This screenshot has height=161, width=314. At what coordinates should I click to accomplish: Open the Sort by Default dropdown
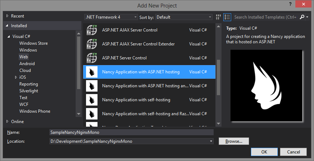click(x=184, y=17)
